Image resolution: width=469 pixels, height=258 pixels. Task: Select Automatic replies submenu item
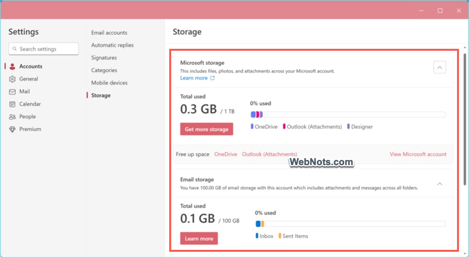tap(112, 45)
